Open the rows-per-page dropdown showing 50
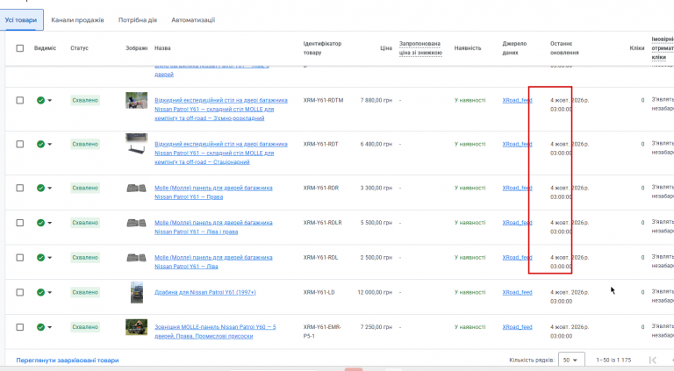Viewport: 674px width, 371px height. click(x=570, y=360)
